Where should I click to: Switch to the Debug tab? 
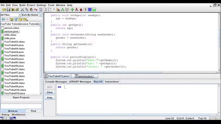(6, 115)
